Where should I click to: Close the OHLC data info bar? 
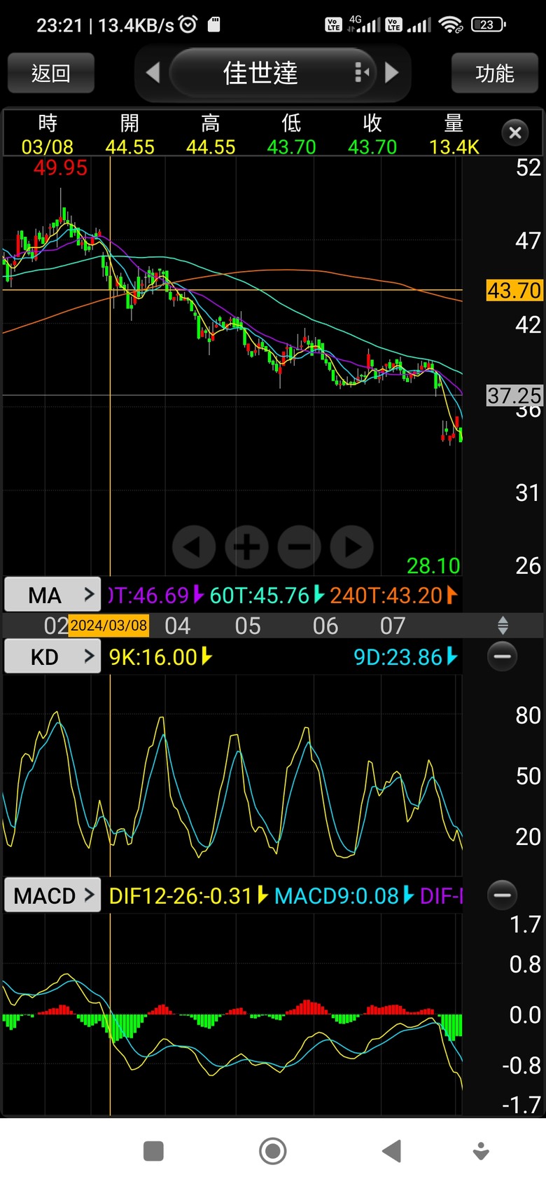[x=515, y=132]
